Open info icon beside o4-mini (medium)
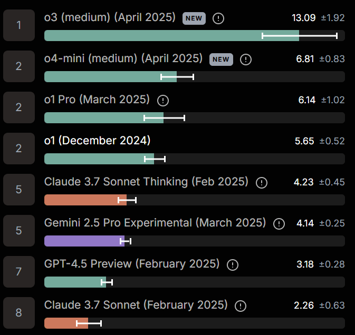 [x=246, y=60]
